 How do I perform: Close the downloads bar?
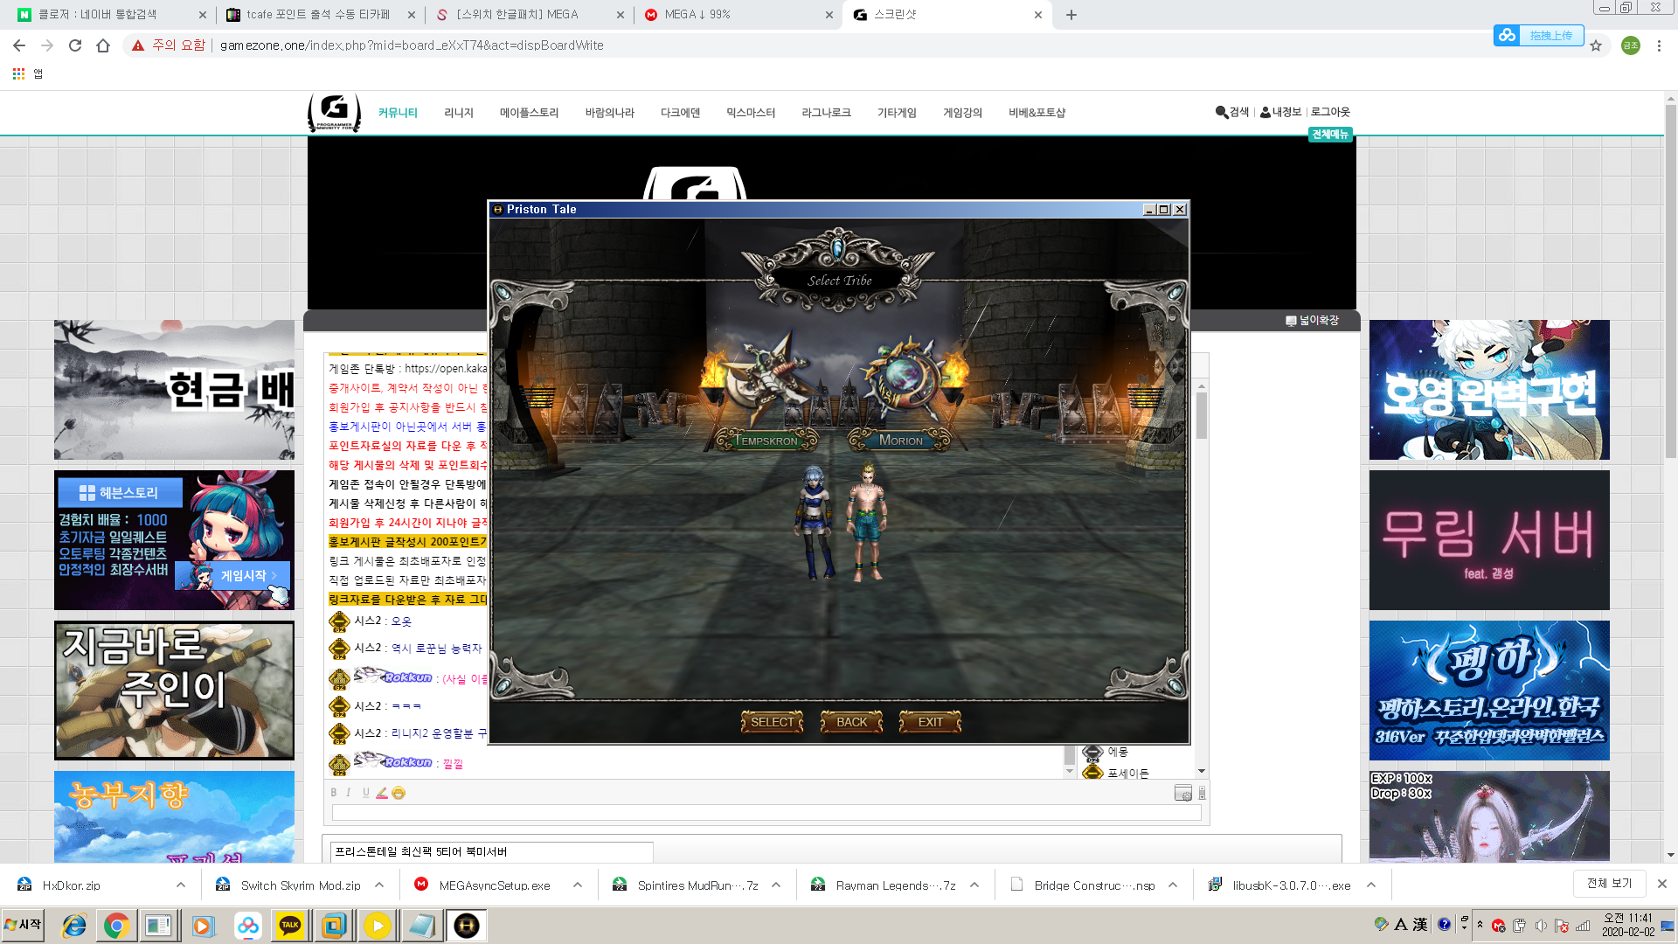coord(1662,884)
